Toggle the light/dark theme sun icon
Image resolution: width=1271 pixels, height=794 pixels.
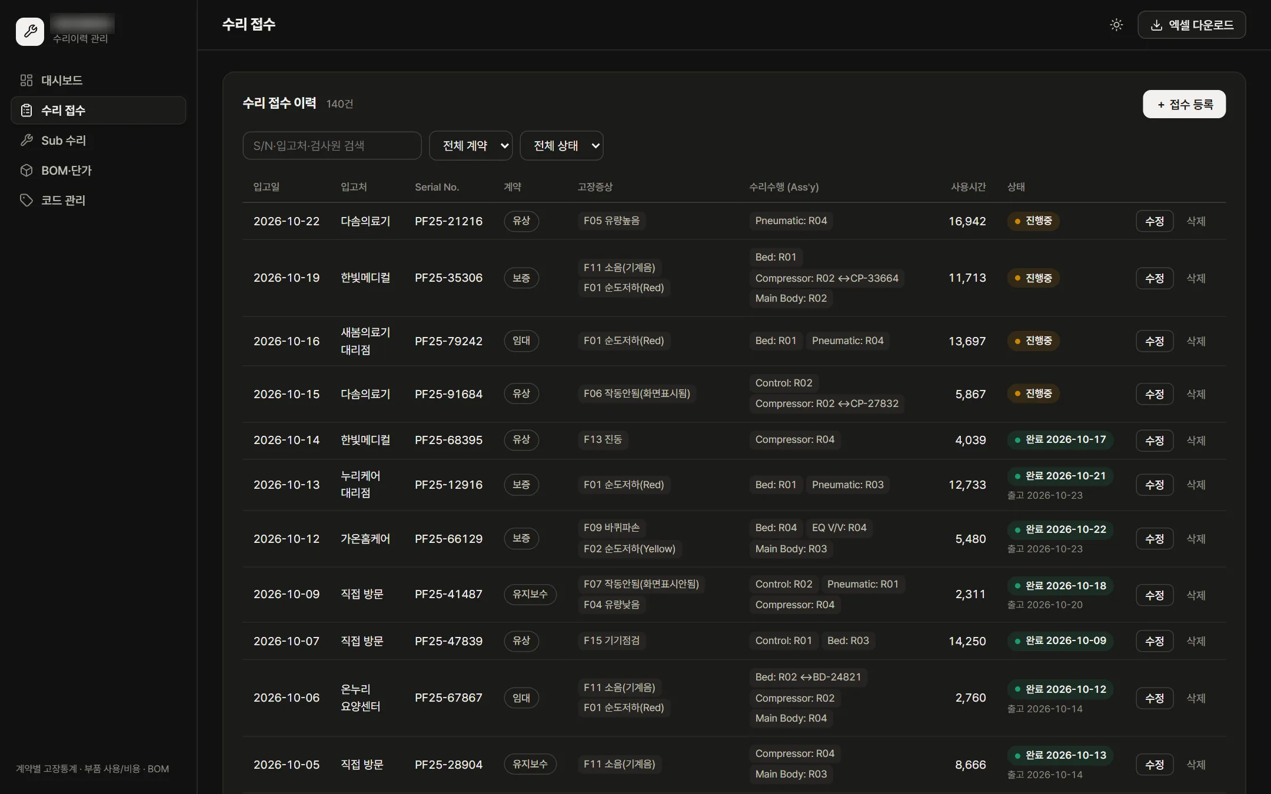[1116, 25]
